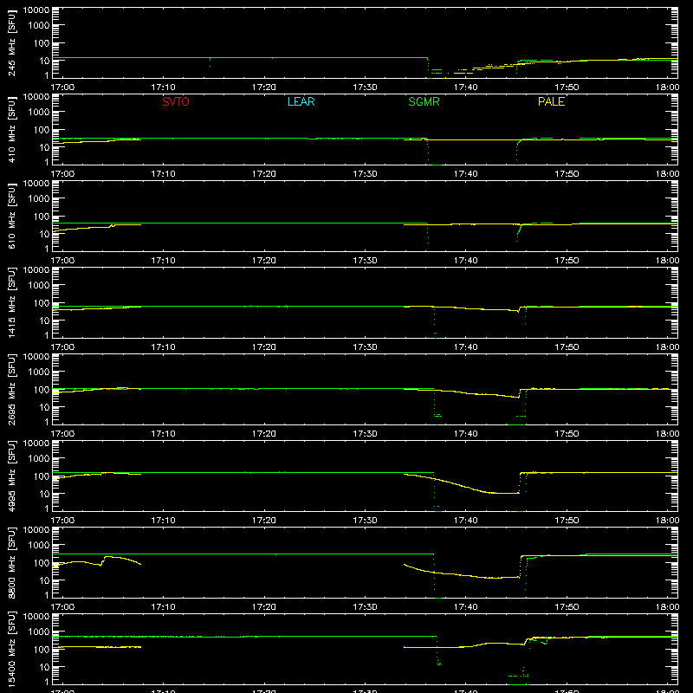Viewport: 693px width, 693px height.
Task: Click 17:50 tick below the 4995 MHz plot
Action: point(567,521)
